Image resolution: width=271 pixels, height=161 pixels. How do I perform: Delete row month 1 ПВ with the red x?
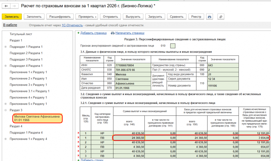[x=78, y=137]
